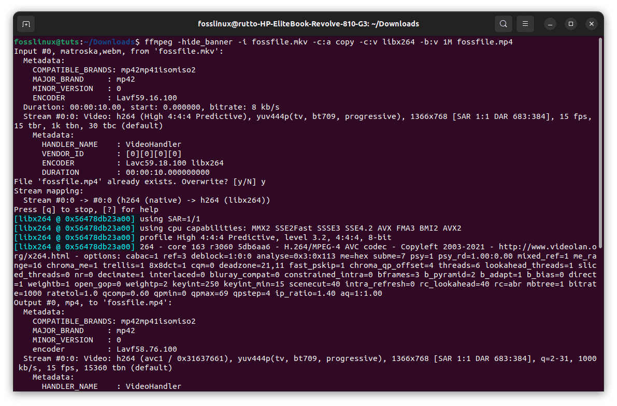Click the last HANDLER_NAME : VideoHandler line

(111, 386)
